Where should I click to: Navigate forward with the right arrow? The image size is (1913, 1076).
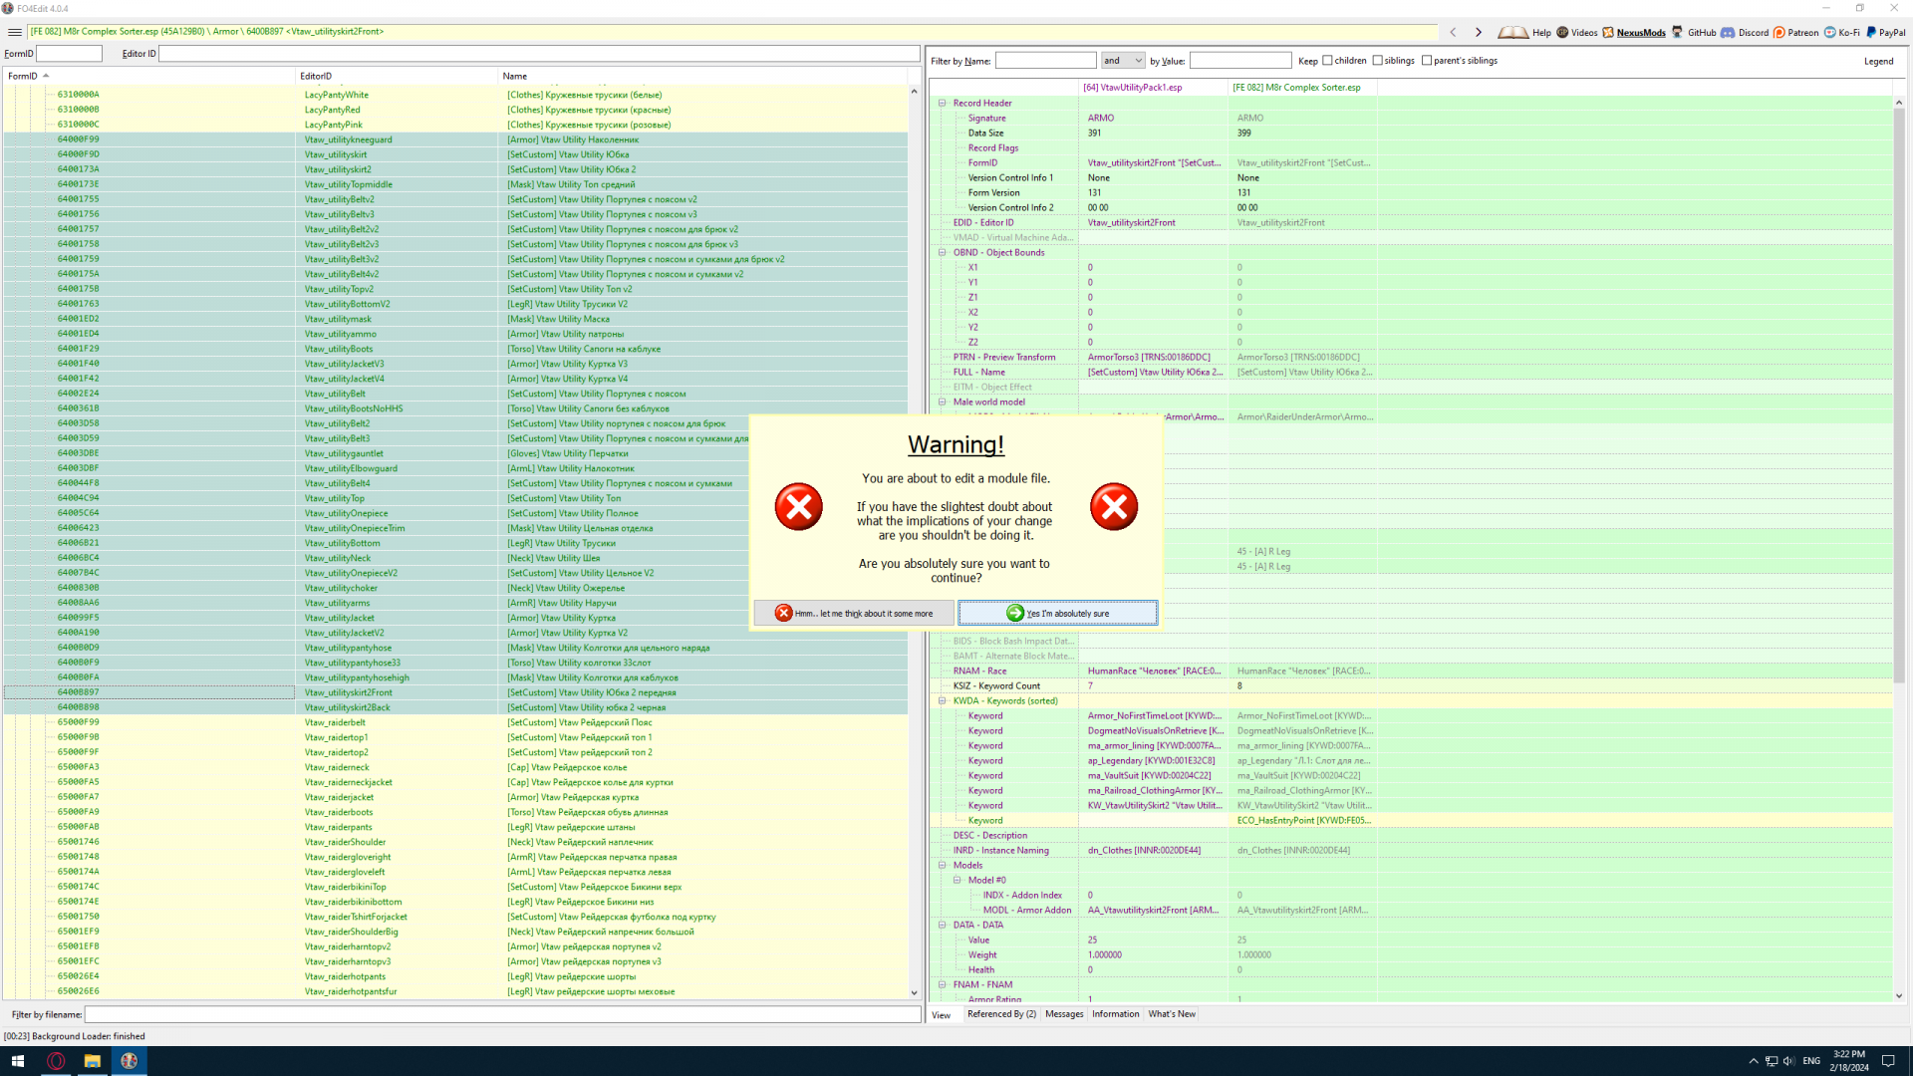pos(1479,33)
